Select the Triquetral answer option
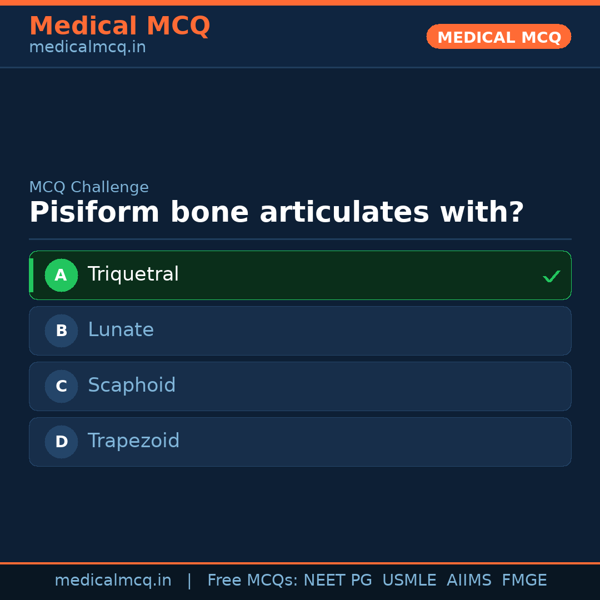The height and width of the screenshot is (600, 600). tap(300, 275)
